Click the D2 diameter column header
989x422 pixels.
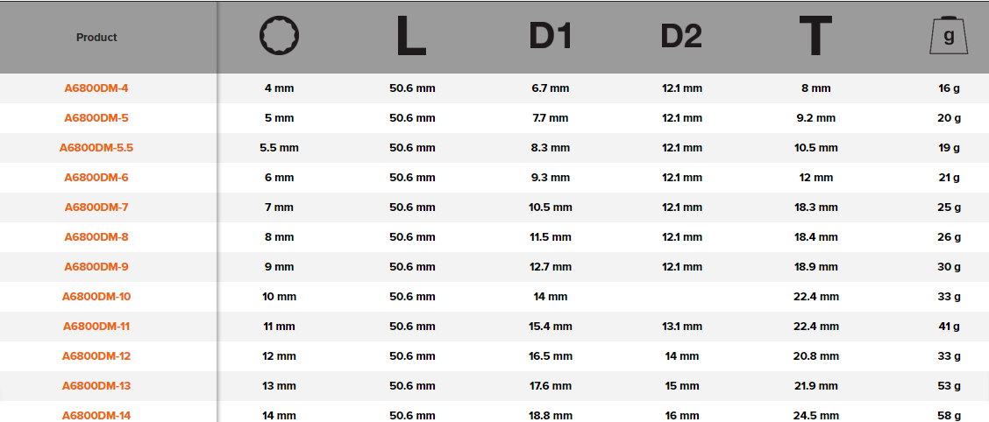tap(681, 37)
